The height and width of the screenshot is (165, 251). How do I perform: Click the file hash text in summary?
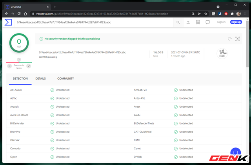(82, 52)
